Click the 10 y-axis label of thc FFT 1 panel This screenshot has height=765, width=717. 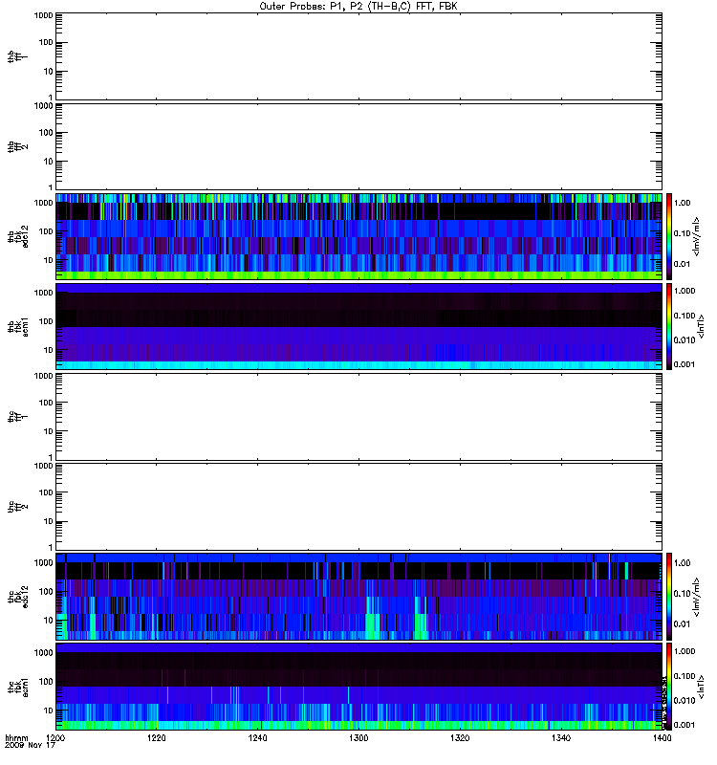pos(49,431)
